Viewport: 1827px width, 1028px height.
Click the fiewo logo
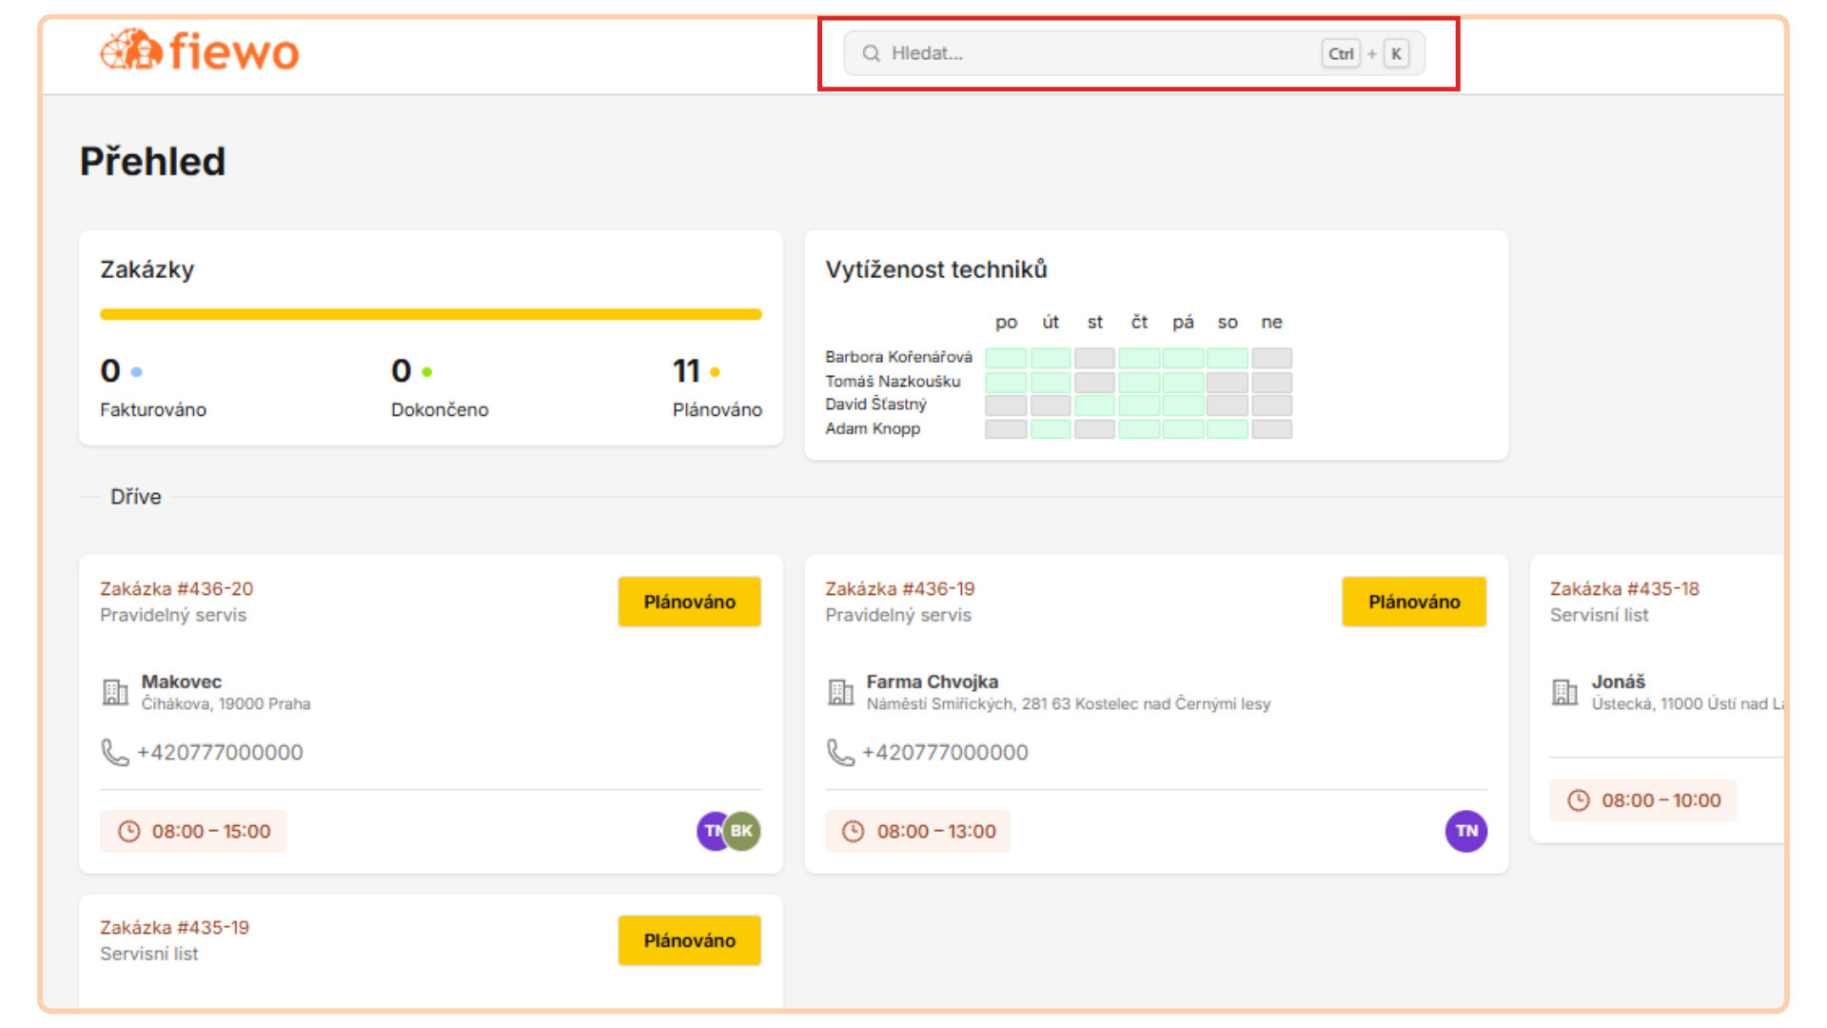click(x=200, y=51)
